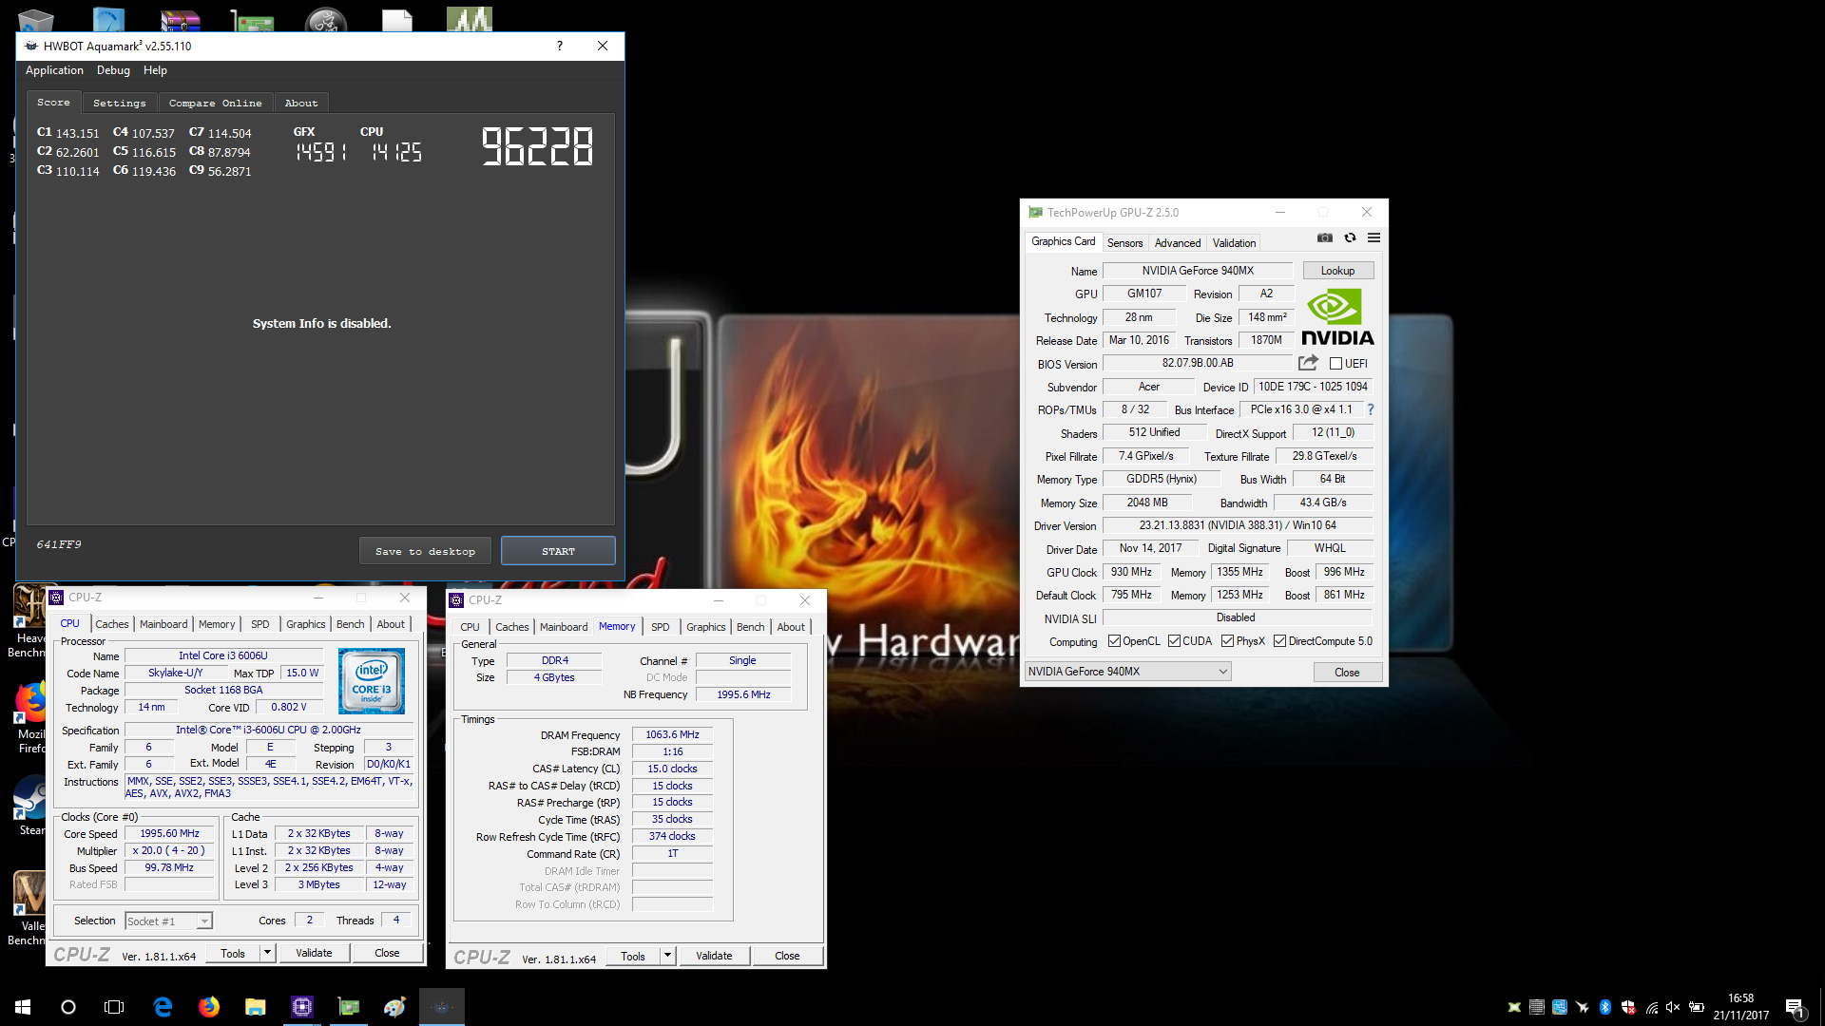Open the Action Center notifications icon
This screenshot has width=1825, height=1026.
[1795, 1007]
